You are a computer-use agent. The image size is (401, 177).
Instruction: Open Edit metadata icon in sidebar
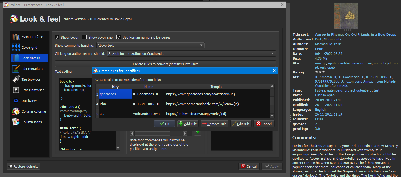tap(16, 69)
